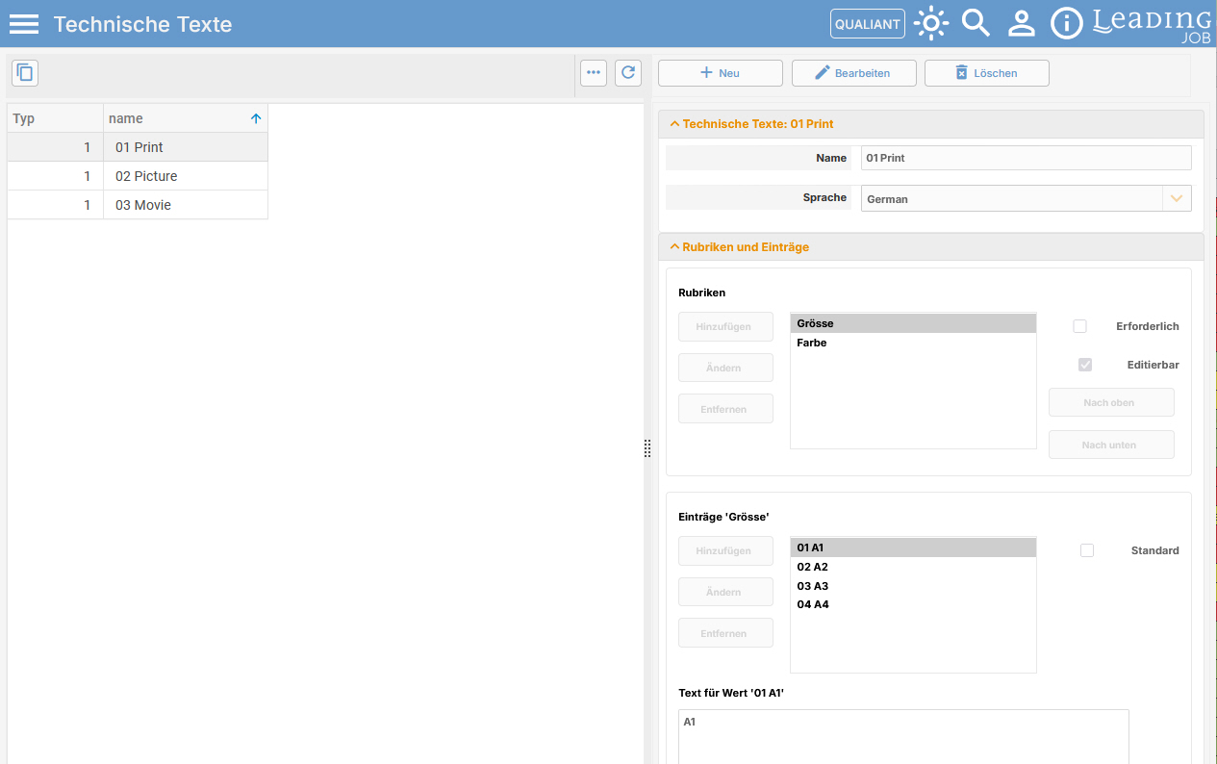Screen dimensions: 1217x764
Task: Toggle the Editierbar checkbox
Action: pyautogui.click(x=1085, y=365)
